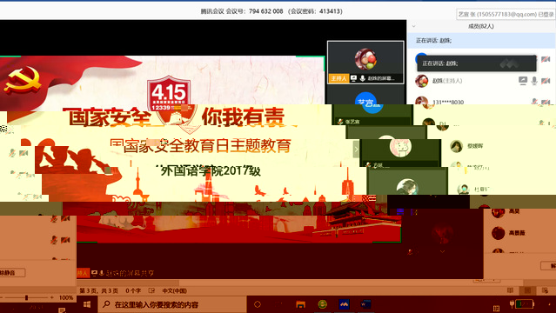
Task: Click the Windows search box on taskbar
Action: coord(172,304)
